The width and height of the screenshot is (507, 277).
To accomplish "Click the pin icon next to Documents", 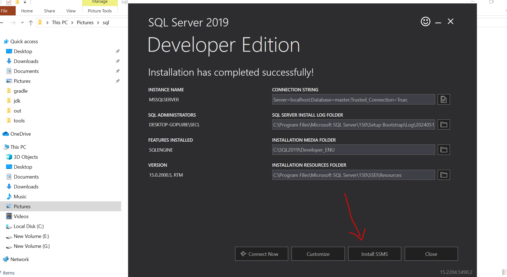I will click(x=118, y=71).
